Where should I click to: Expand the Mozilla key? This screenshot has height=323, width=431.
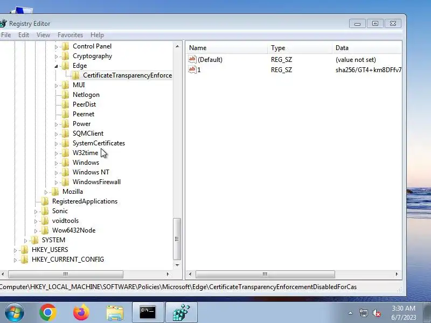point(46,192)
